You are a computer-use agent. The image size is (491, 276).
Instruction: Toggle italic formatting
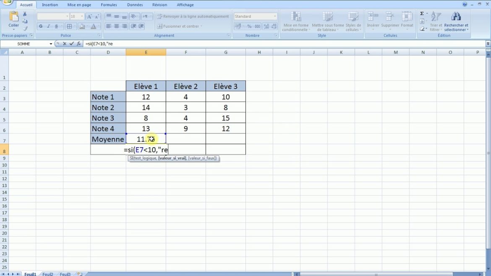(48, 26)
